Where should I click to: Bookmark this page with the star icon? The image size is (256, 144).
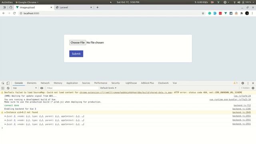pos(203,13)
